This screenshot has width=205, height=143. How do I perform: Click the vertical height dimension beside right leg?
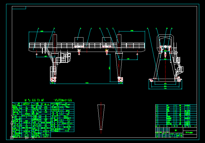(x=110, y=67)
